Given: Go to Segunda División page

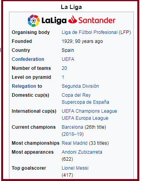Looking at the screenshot, I should point(80,86).
